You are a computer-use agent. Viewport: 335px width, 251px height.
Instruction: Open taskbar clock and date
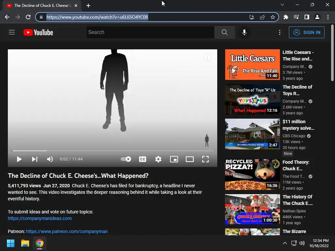pos(319,243)
